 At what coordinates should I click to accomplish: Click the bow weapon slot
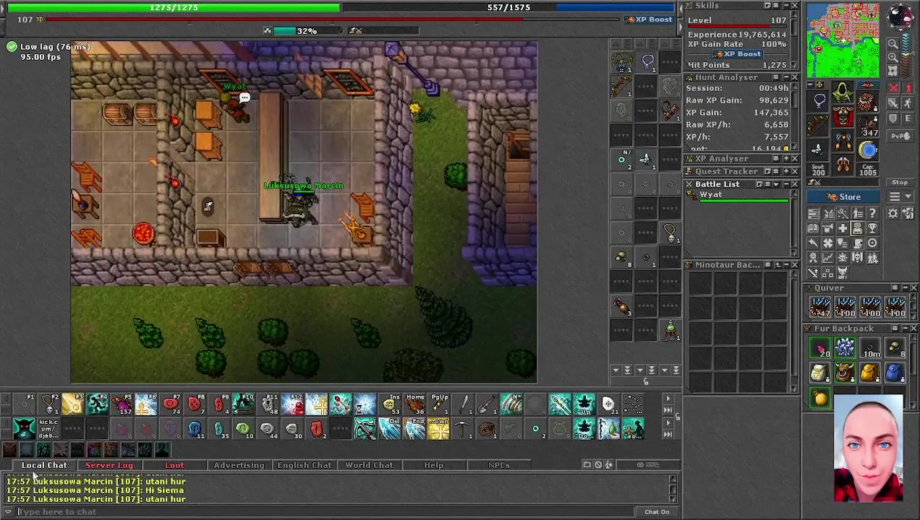click(x=819, y=125)
